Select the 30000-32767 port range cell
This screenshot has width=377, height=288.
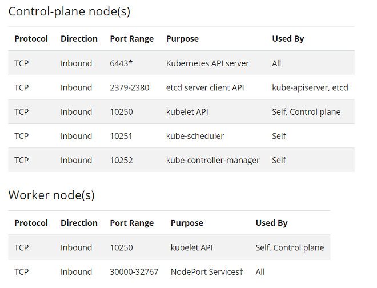(x=134, y=272)
